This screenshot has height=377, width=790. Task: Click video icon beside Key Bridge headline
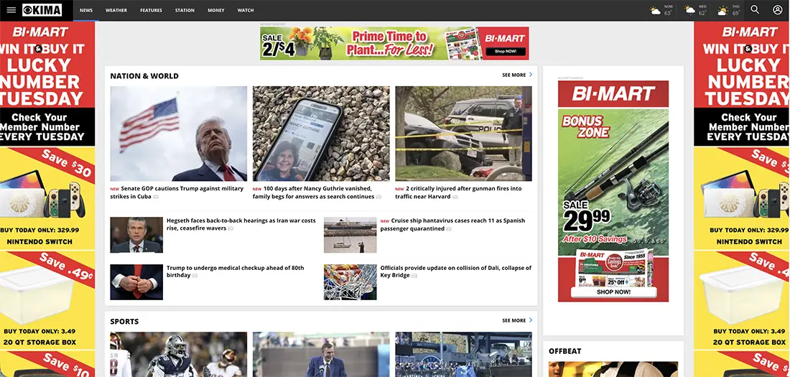click(x=414, y=276)
